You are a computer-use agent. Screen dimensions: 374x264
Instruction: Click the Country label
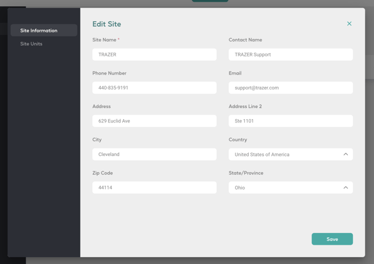238,140
